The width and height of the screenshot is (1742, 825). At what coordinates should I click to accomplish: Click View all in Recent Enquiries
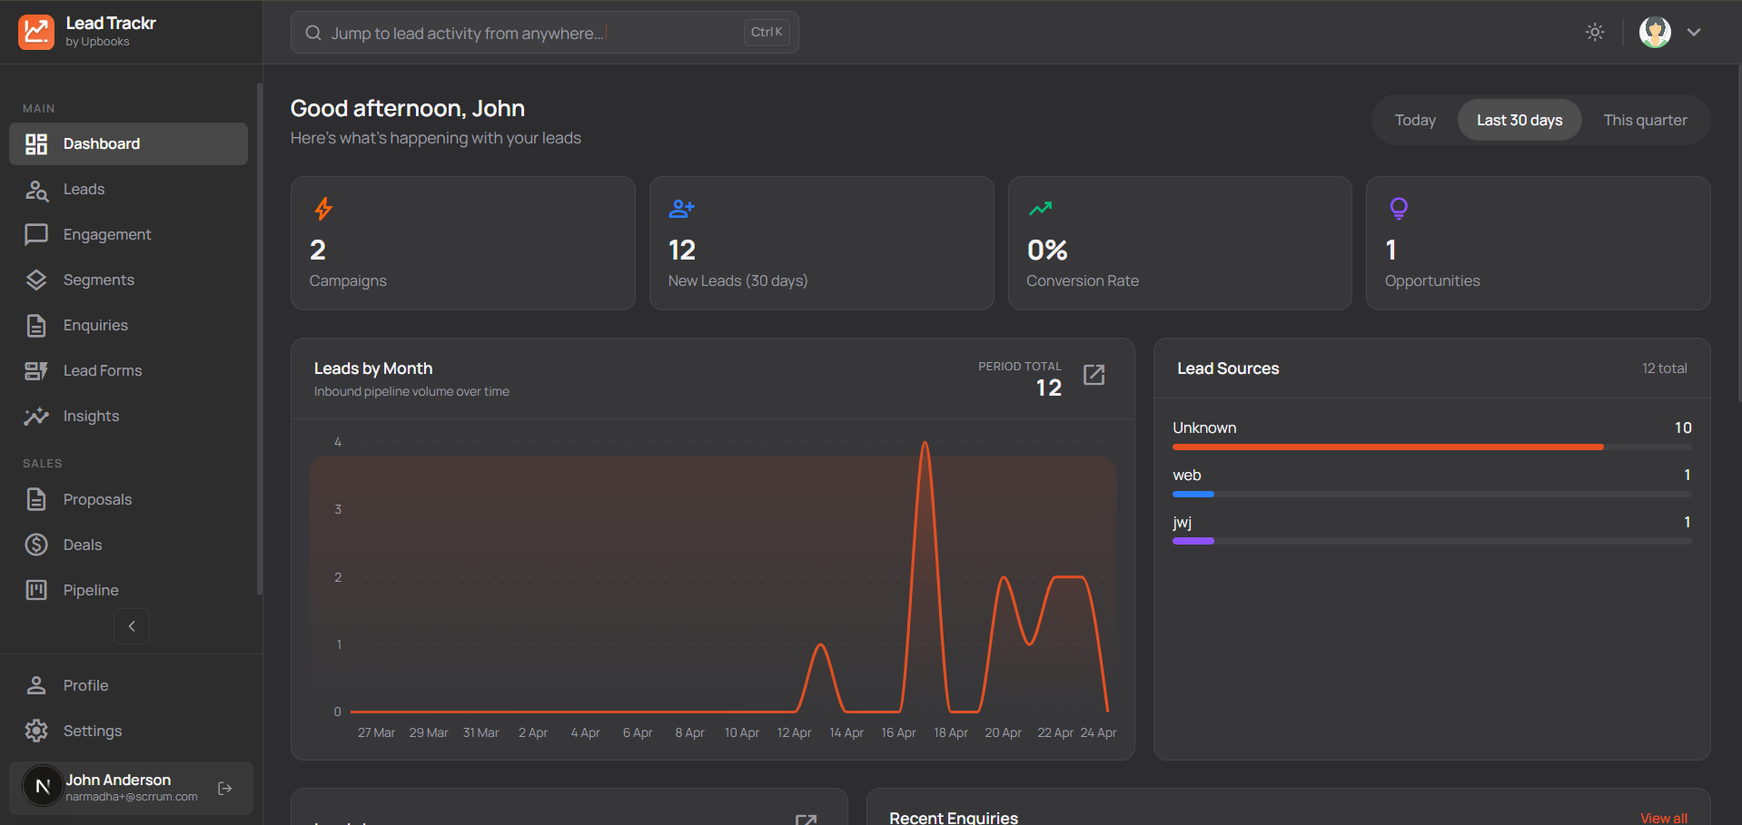[x=1663, y=818]
